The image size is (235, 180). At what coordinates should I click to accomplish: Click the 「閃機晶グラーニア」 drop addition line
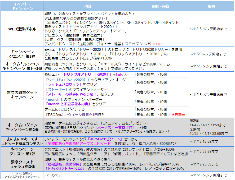pyautogui.click(x=116, y=154)
